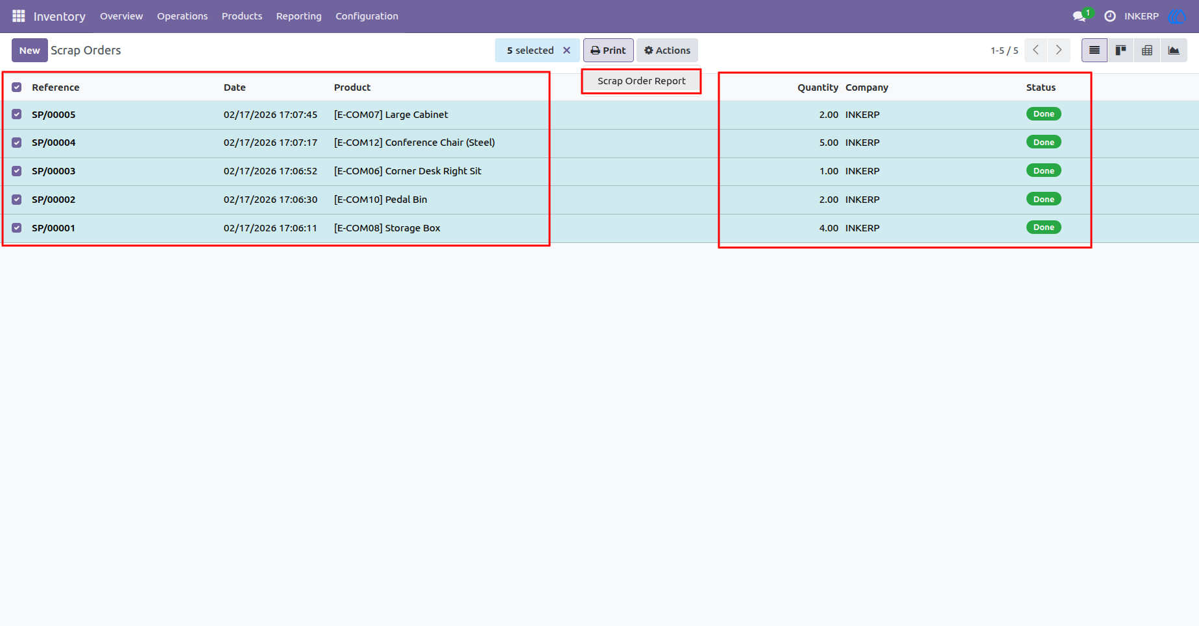Open the Products menu
Viewport: 1199px width, 626px height.
(242, 16)
